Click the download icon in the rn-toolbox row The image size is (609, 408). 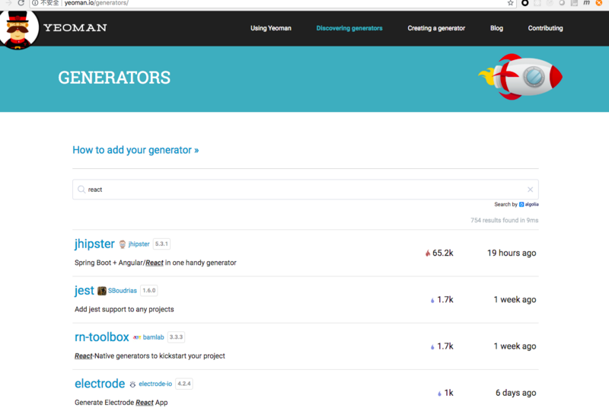(432, 346)
